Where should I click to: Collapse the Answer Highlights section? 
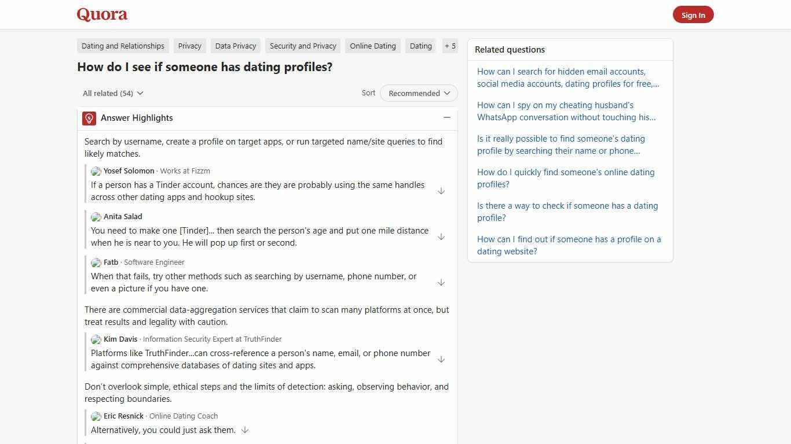[x=446, y=117]
